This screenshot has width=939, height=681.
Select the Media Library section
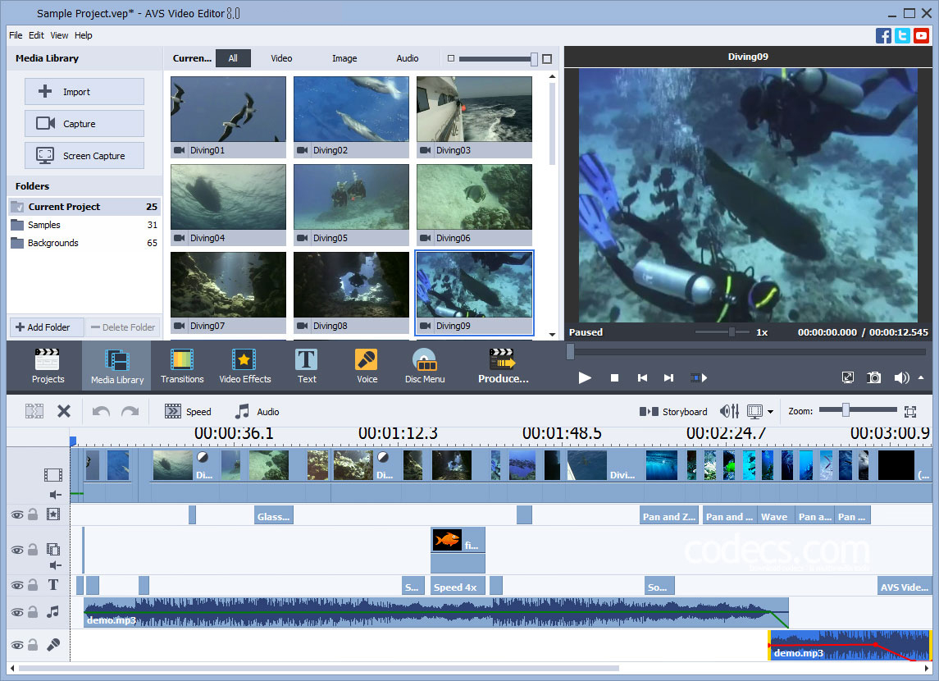pyautogui.click(x=116, y=365)
